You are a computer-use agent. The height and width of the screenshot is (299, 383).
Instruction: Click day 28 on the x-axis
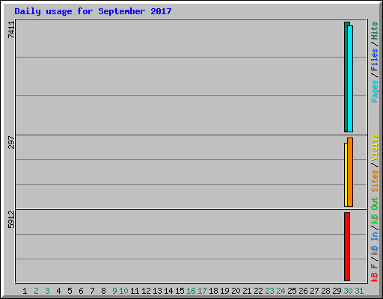[x=325, y=291]
